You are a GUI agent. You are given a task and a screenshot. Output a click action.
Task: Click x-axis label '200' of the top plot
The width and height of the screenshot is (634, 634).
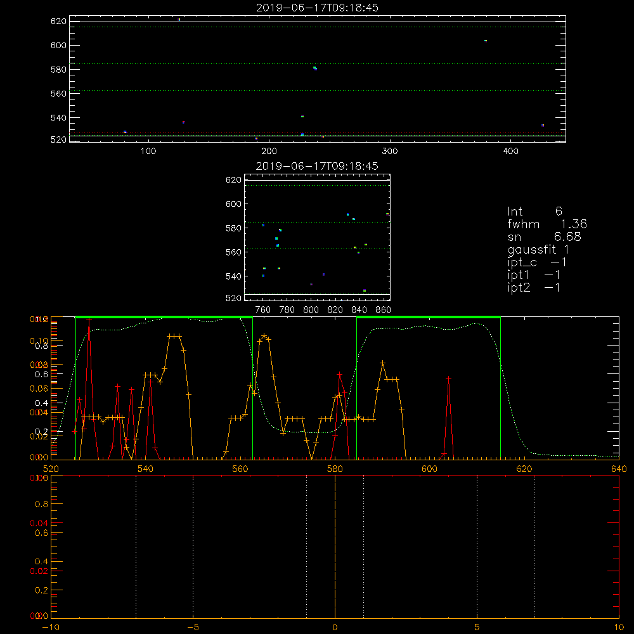pyautogui.click(x=269, y=152)
